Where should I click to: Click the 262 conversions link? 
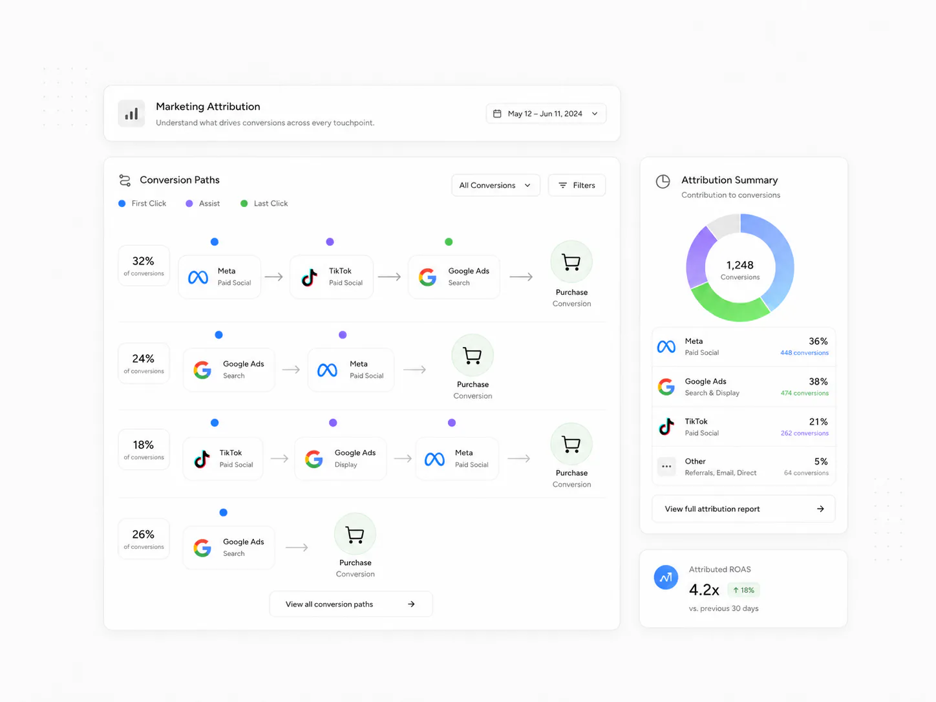[x=804, y=433]
